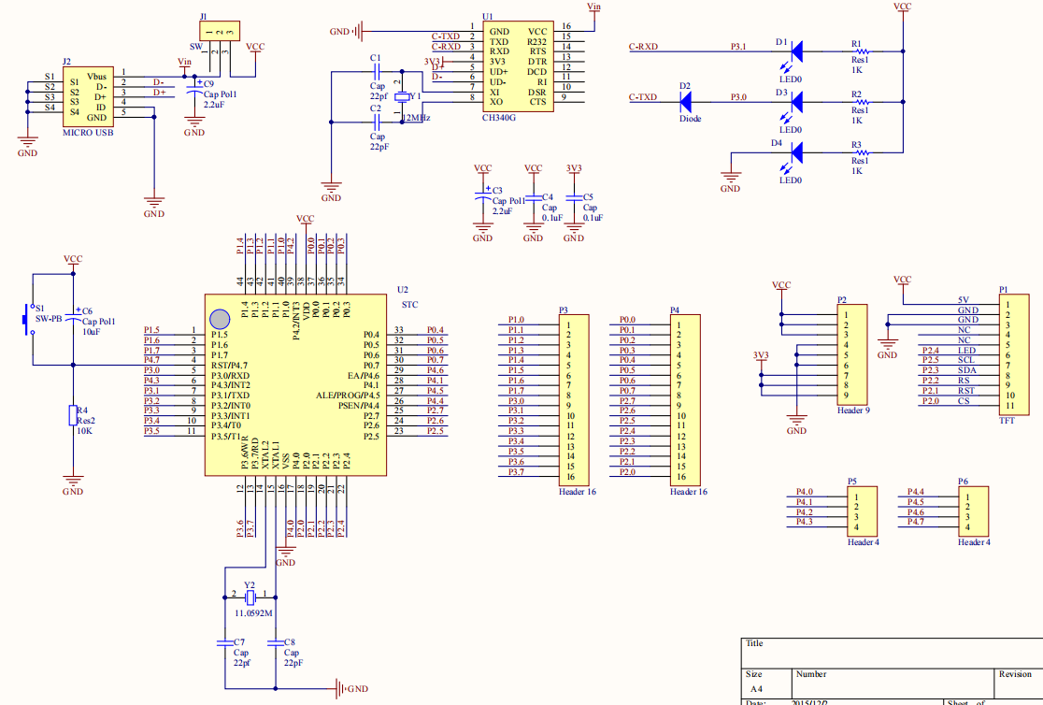Click the Revision field in title block
Image resolution: width=1043 pixels, height=705 pixels.
tap(1019, 683)
